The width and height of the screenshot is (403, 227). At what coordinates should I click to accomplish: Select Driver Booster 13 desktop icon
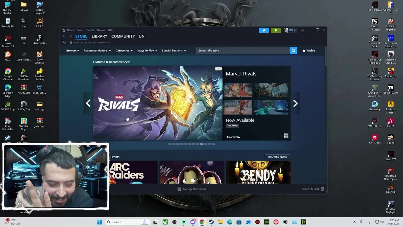click(x=8, y=41)
